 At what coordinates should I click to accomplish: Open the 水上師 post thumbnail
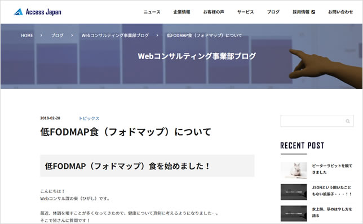pos(294,213)
